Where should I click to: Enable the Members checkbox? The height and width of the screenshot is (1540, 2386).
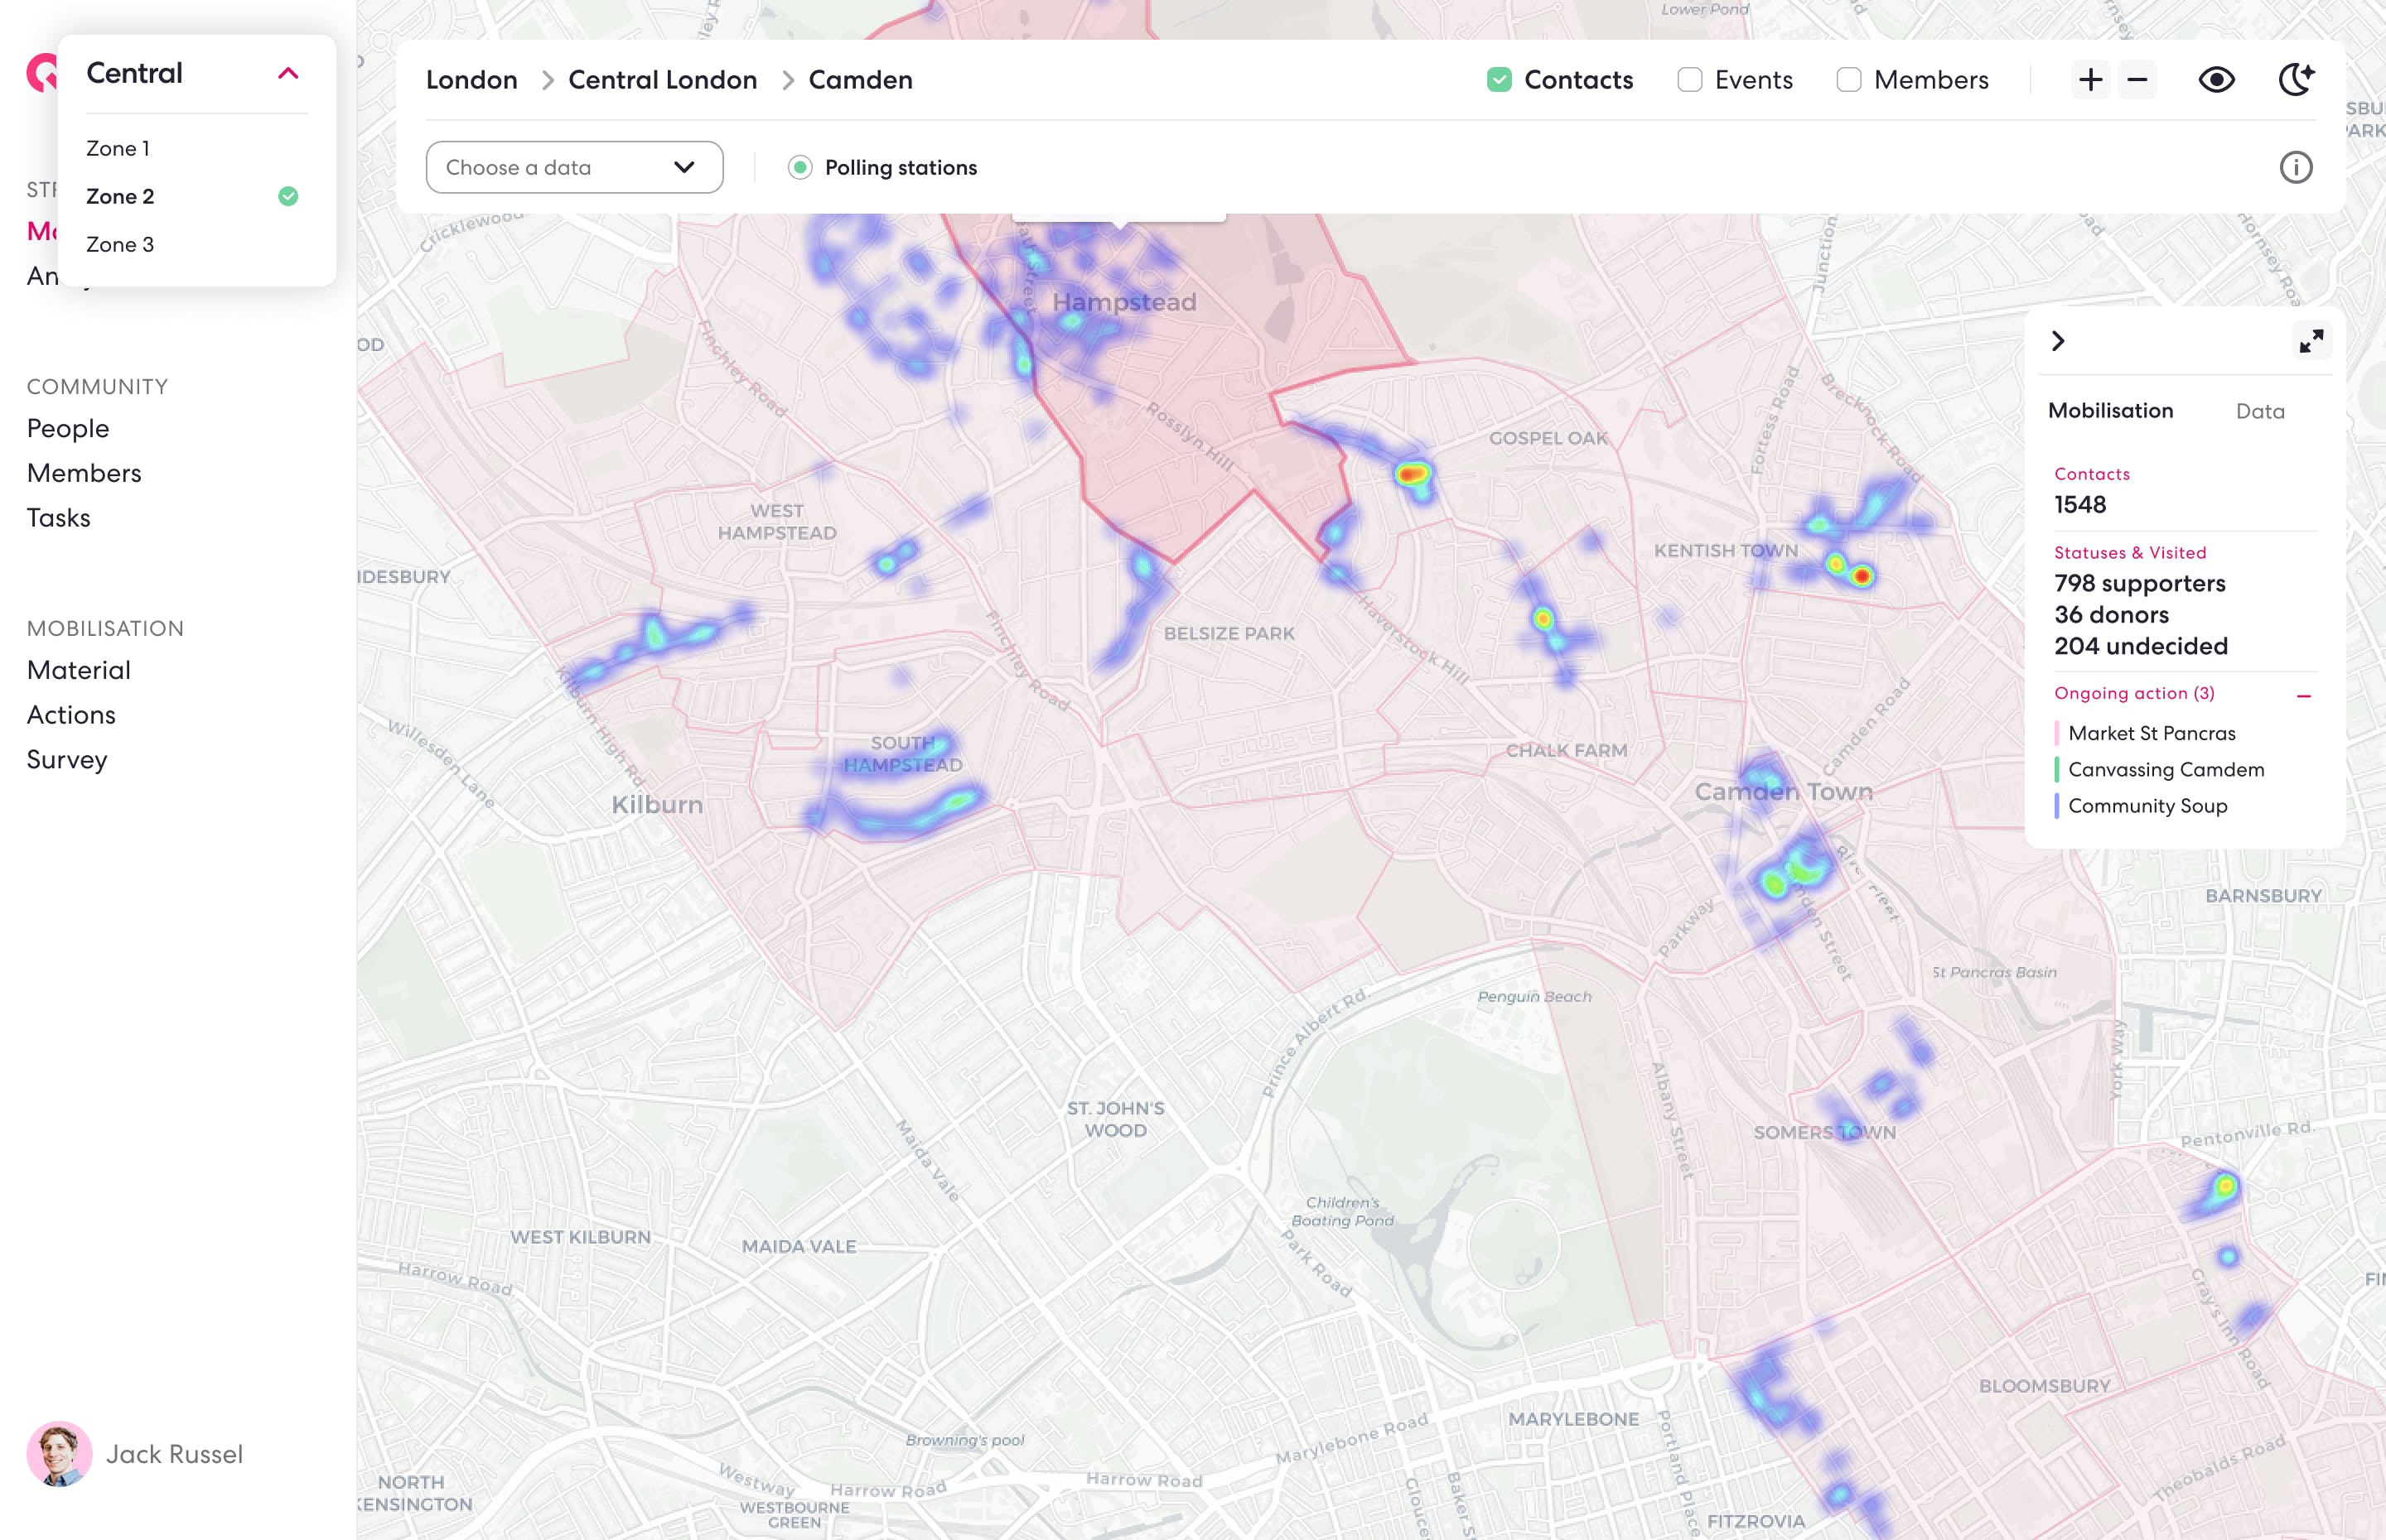pyautogui.click(x=1849, y=80)
